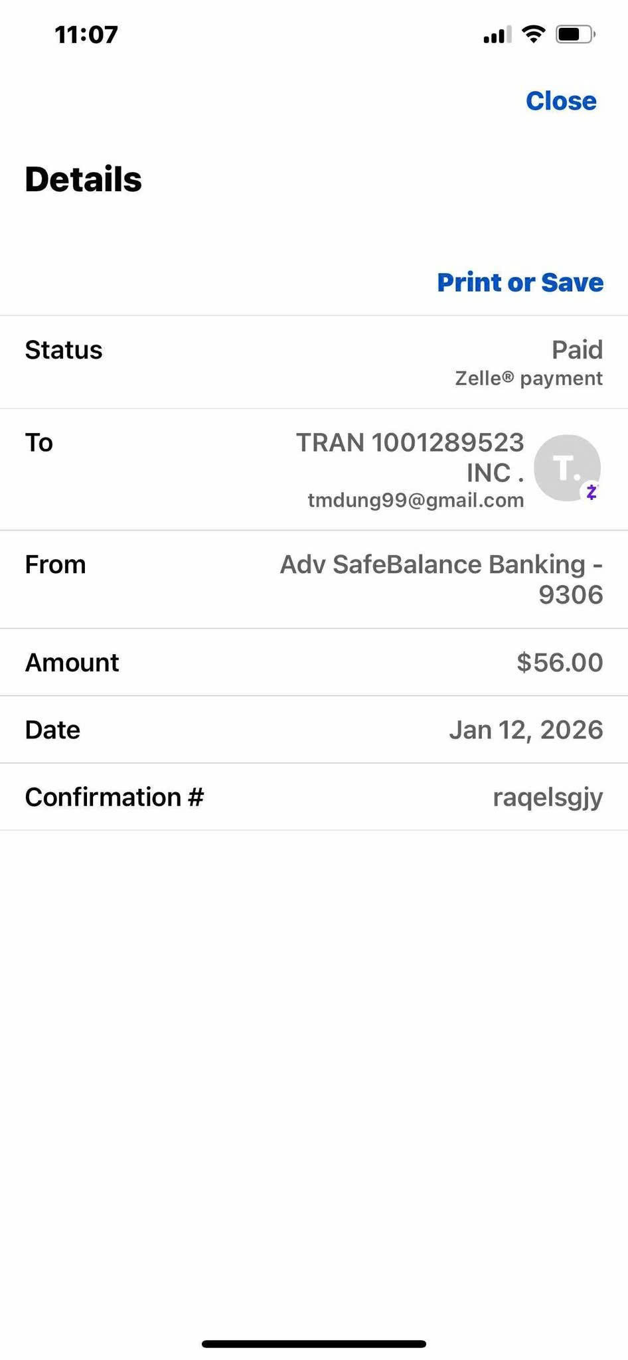
Task: Tap the Status row label
Action: pyautogui.click(x=64, y=350)
